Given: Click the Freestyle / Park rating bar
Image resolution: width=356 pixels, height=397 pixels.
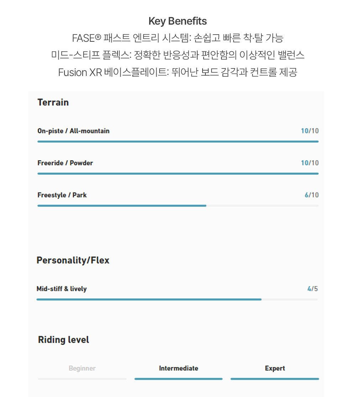Looking at the screenshot, I should [x=178, y=206].
